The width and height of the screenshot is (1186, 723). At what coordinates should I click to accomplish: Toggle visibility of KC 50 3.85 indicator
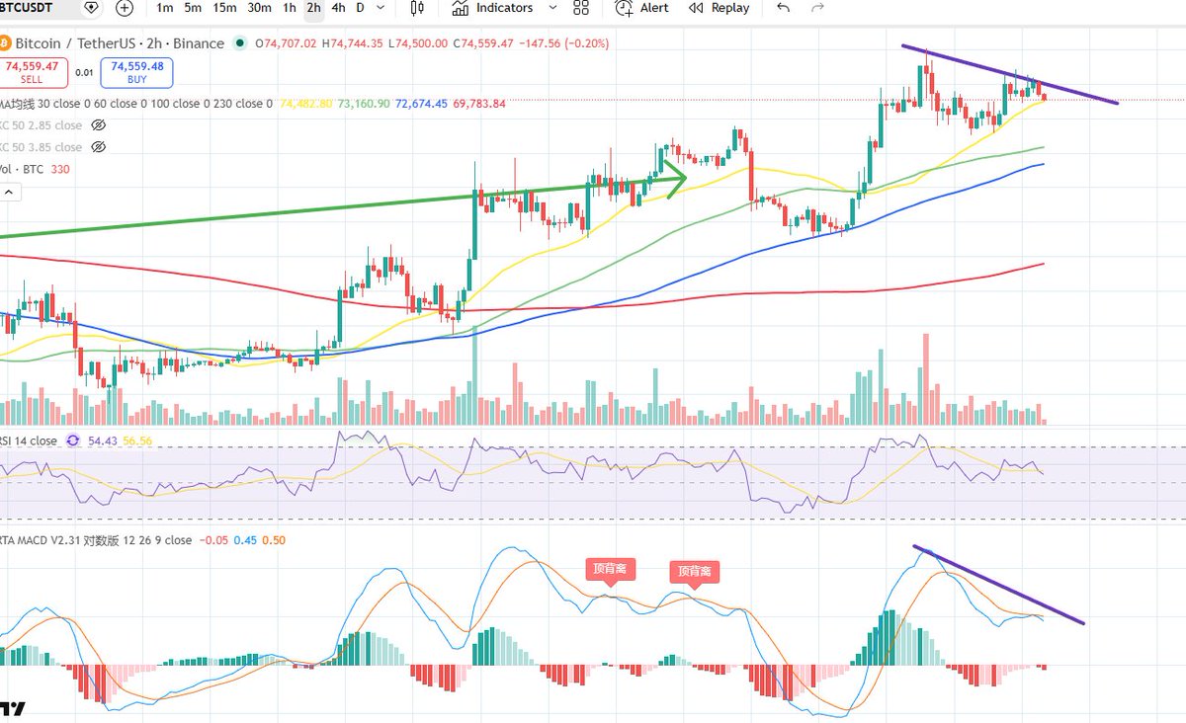(x=98, y=147)
